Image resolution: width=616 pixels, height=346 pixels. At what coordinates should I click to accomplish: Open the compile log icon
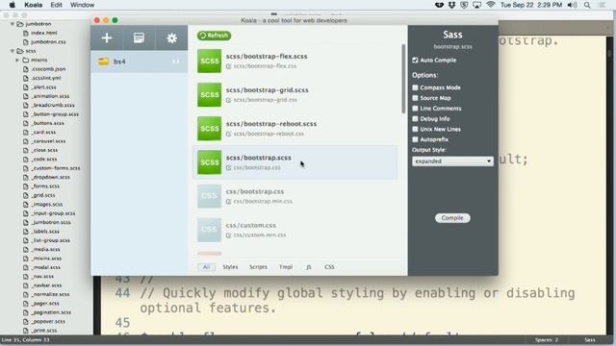(139, 38)
